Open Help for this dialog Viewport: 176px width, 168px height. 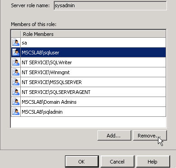point(153,162)
